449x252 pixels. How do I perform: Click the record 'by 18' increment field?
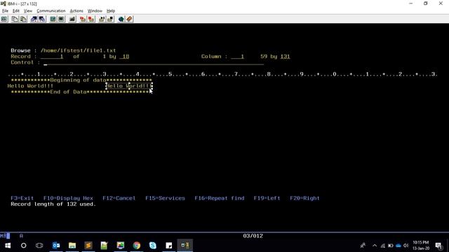(x=124, y=57)
